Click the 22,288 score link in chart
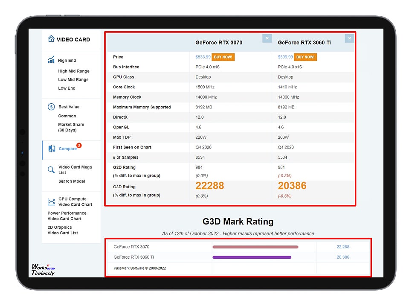Image resolution: width=412 pixels, height=306 pixels. pyautogui.click(x=343, y=247)
